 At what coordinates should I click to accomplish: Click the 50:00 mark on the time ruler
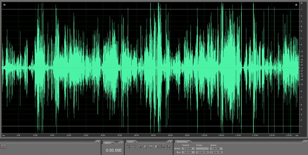point(170,135)
